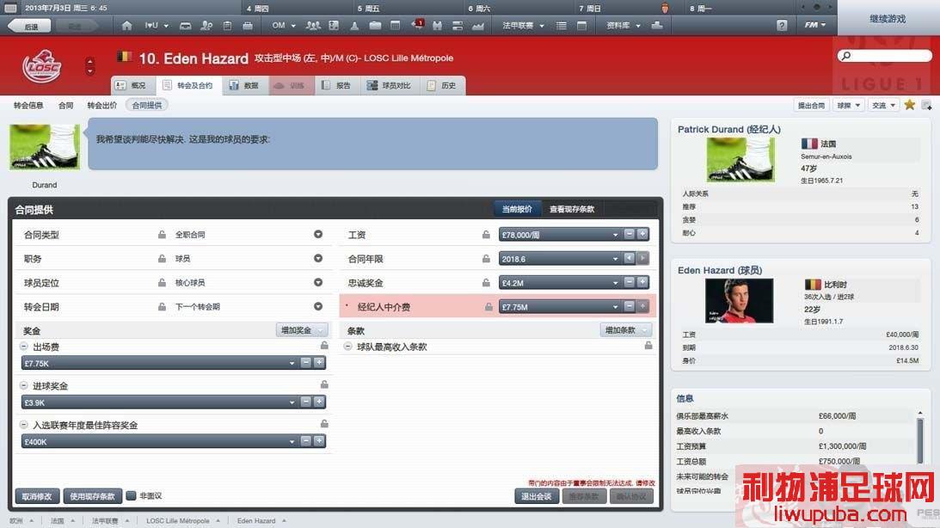Click the 继续游戏 continue button
Image resolution: width=940 pixels, height=528 pixels.
888,19
